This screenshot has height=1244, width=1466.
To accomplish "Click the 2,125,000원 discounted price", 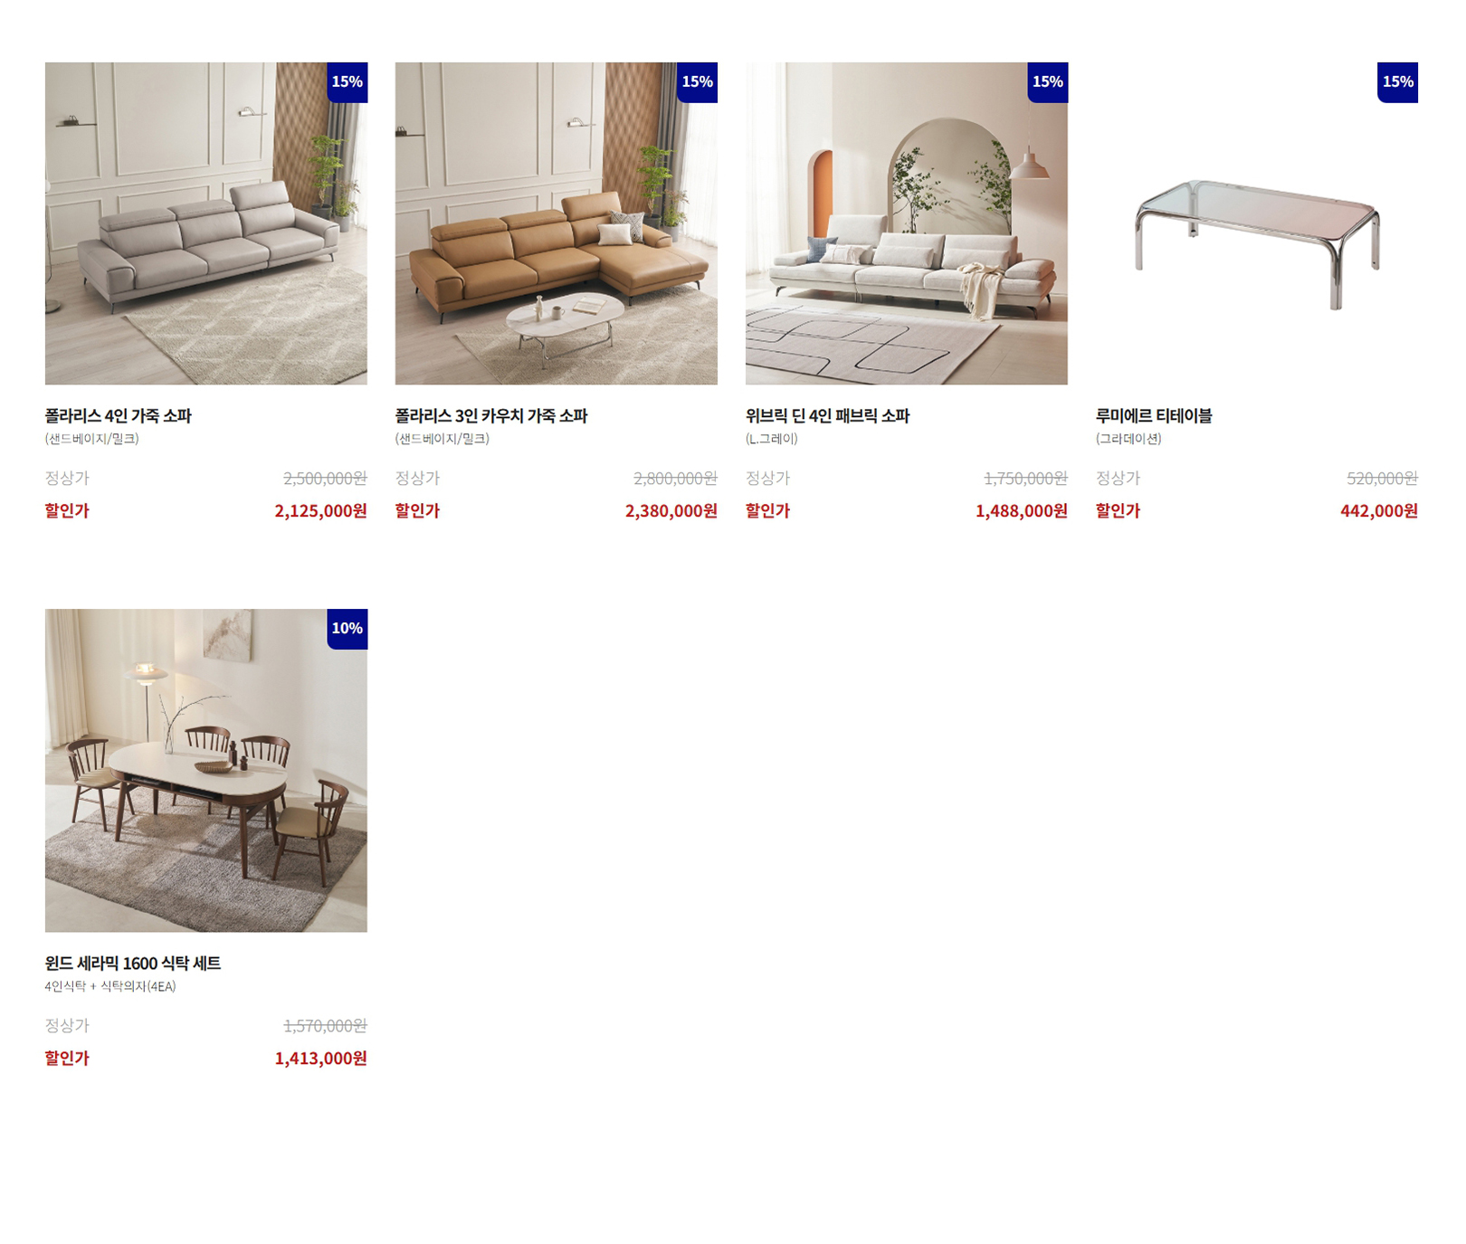I will tap(321, 511).
